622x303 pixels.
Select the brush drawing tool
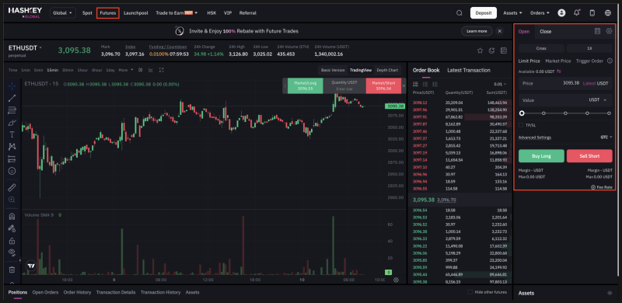click(x=12, y=122)
